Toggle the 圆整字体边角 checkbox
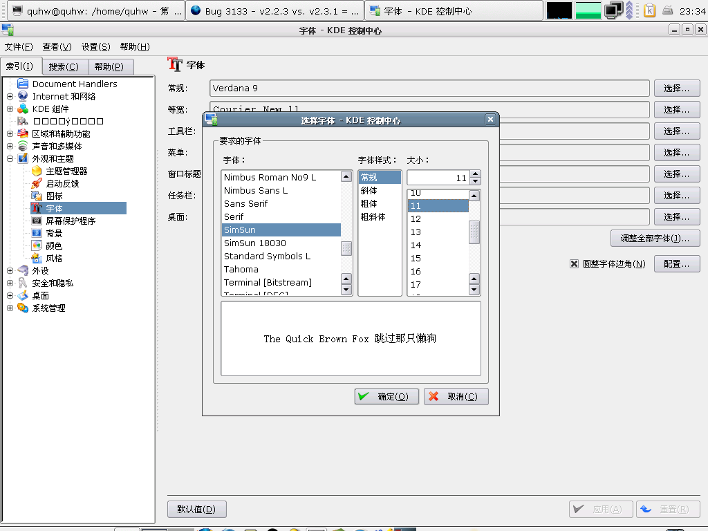This screenshot has height=531, width=708. tap(574, 263)
